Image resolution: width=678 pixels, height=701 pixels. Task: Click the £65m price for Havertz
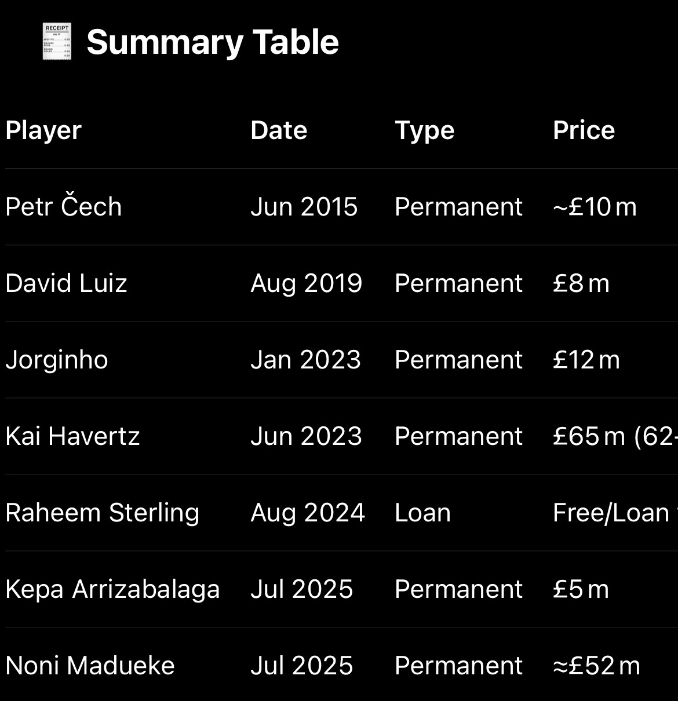pos(589,436)
